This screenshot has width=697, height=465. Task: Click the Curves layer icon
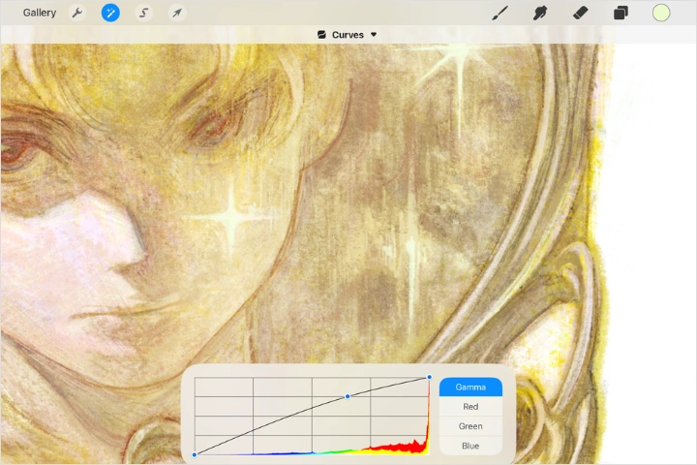(321, 34)
